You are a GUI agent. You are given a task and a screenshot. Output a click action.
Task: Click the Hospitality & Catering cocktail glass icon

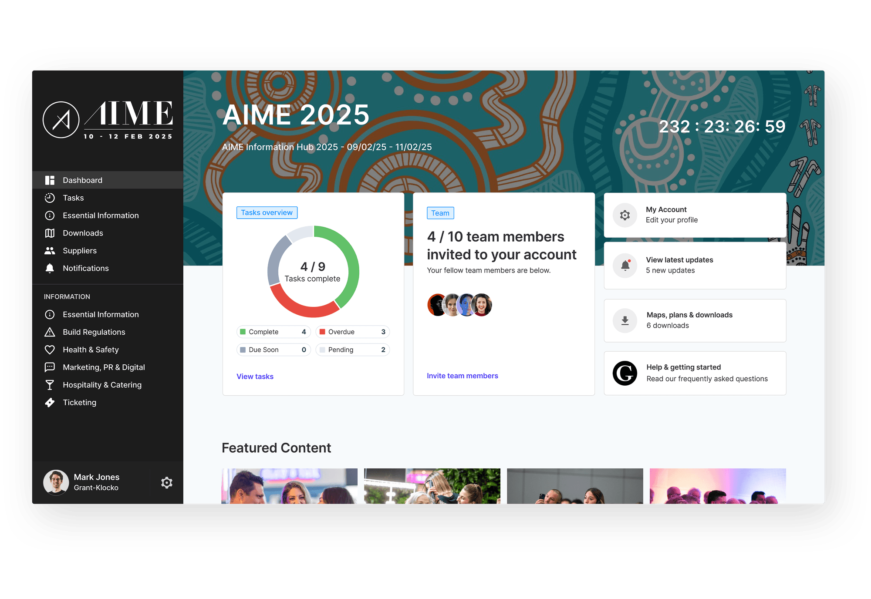pos(50,385)
